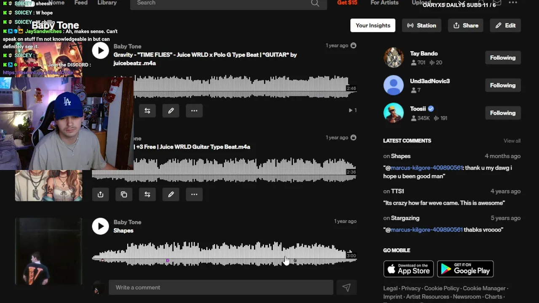Open the Shapes track artwork
Screen dimensions: 539x303
(48, 251)
